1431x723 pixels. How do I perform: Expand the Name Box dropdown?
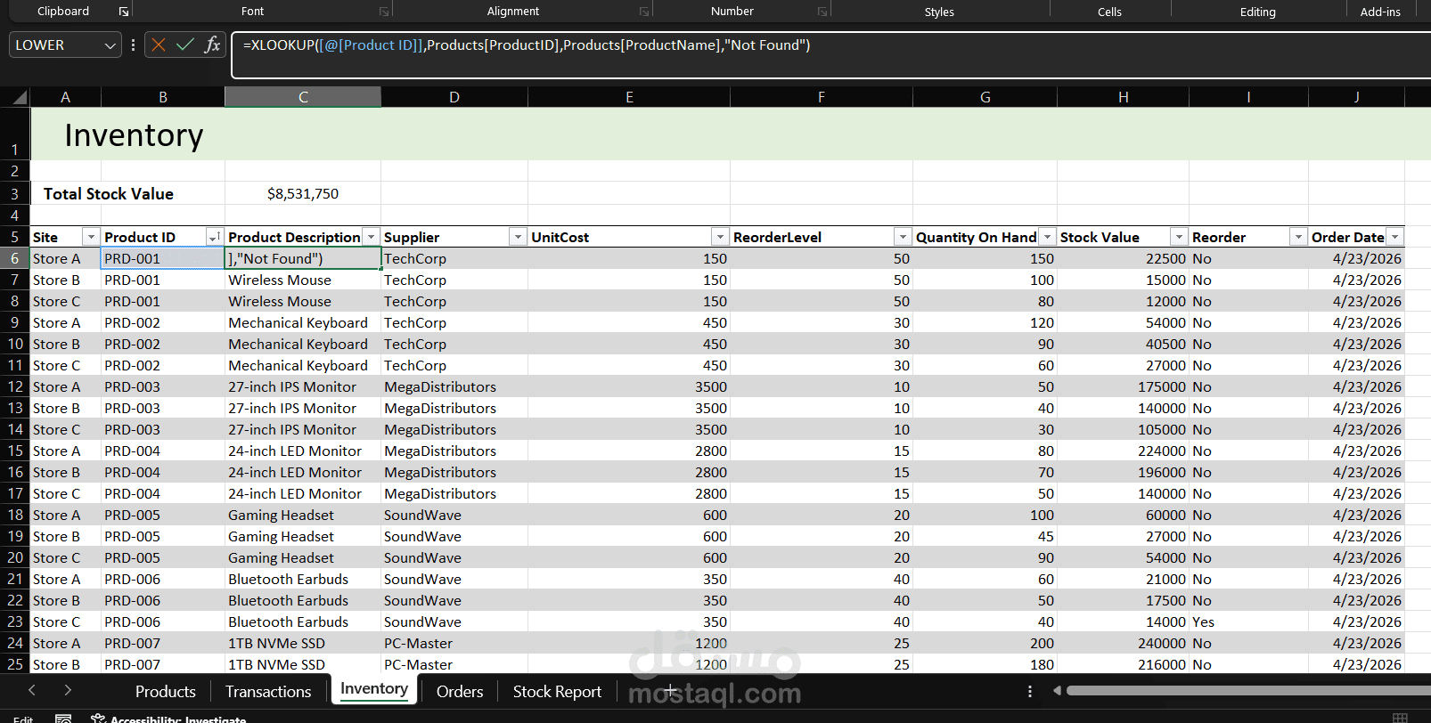110,45
